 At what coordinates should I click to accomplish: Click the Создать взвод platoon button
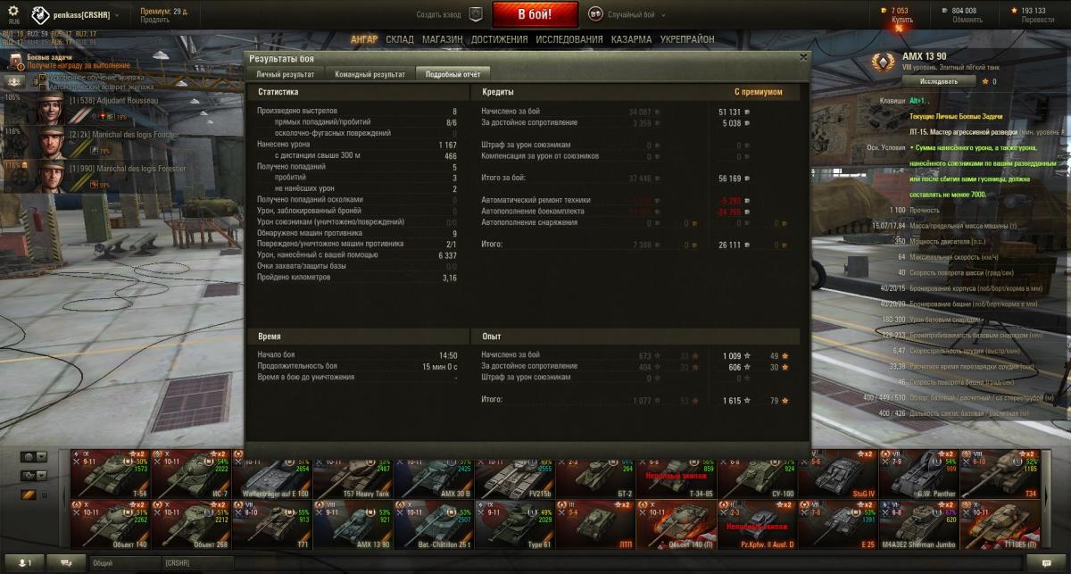(x=439, y=14)
